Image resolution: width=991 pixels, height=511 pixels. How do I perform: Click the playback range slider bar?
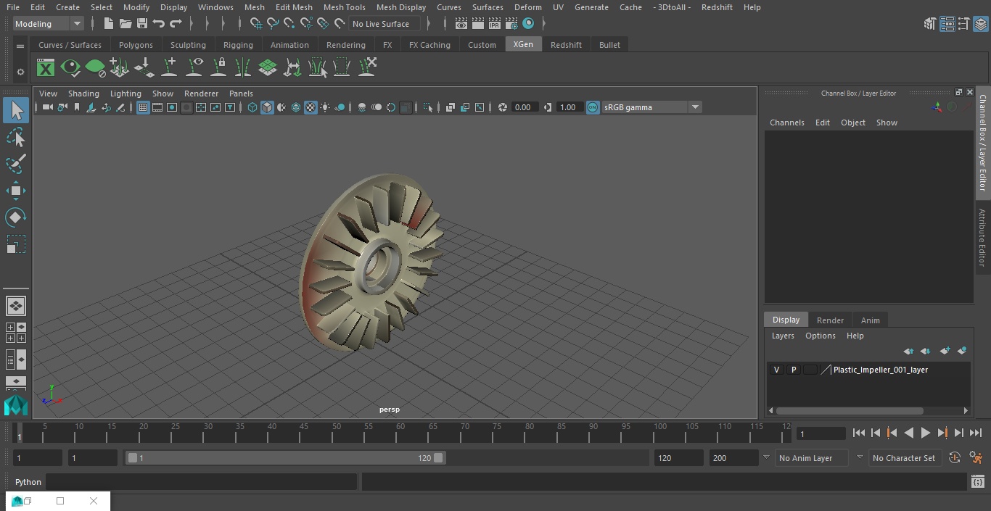click(285, 458)
